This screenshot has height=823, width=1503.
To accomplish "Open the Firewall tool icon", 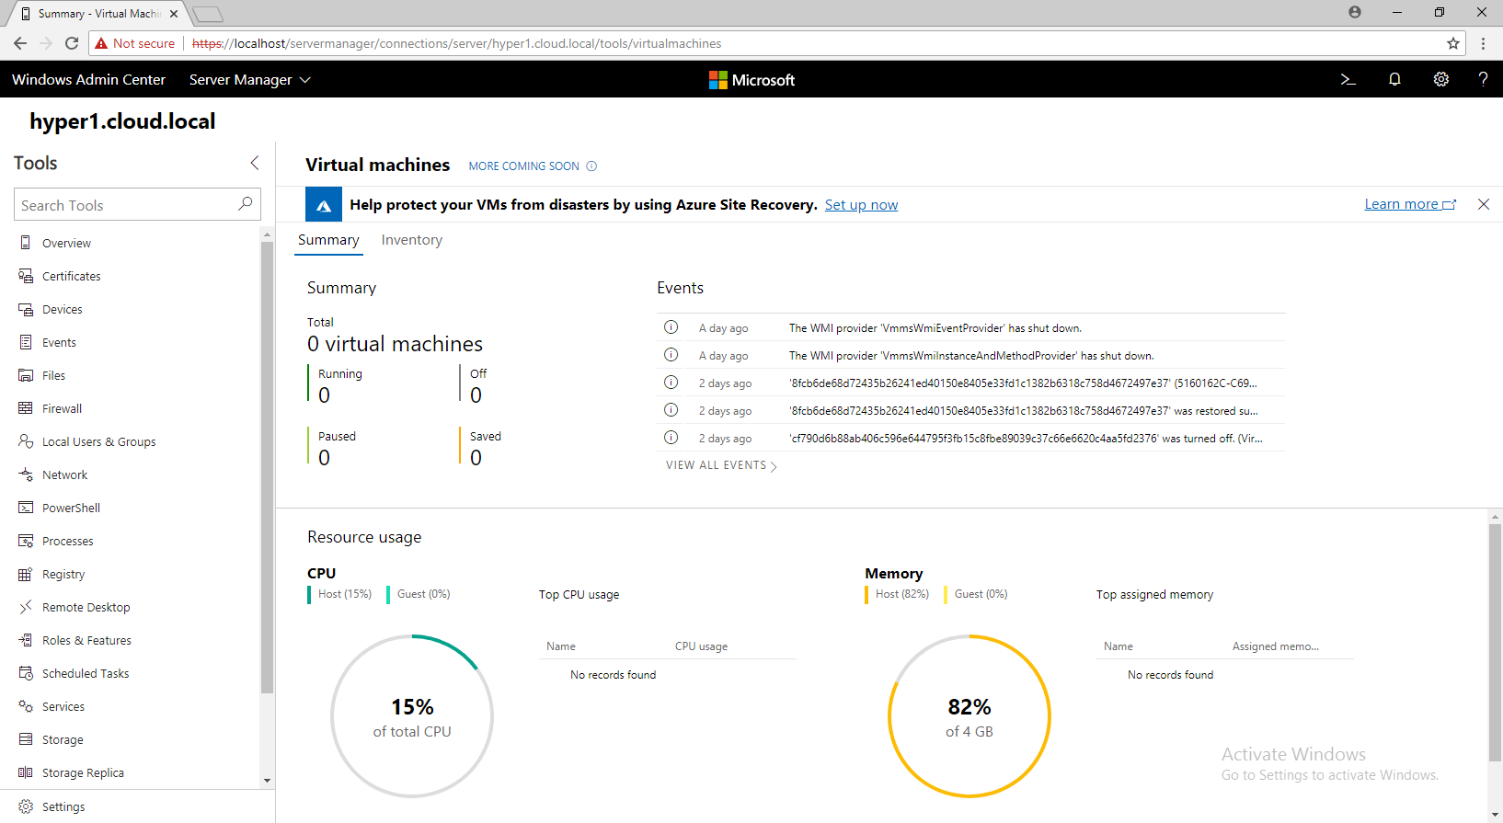I will click(26, 408).
